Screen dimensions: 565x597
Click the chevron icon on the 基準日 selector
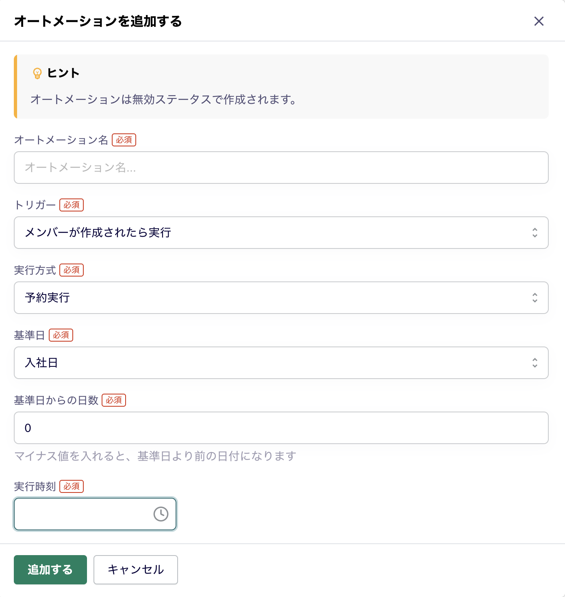[x=535, y=363]
